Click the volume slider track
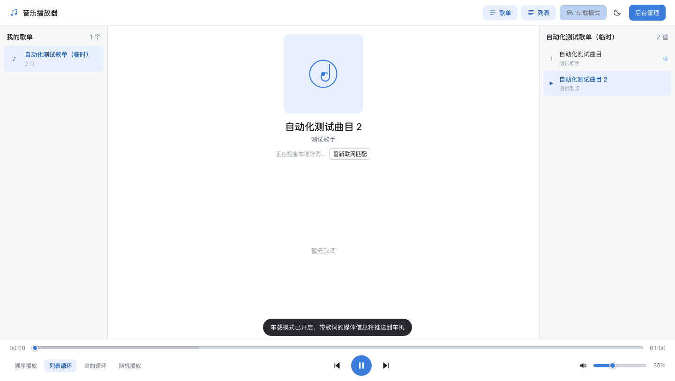Image resolution: width=675 pixels, height=381 pixels. [x=620, y=366]
